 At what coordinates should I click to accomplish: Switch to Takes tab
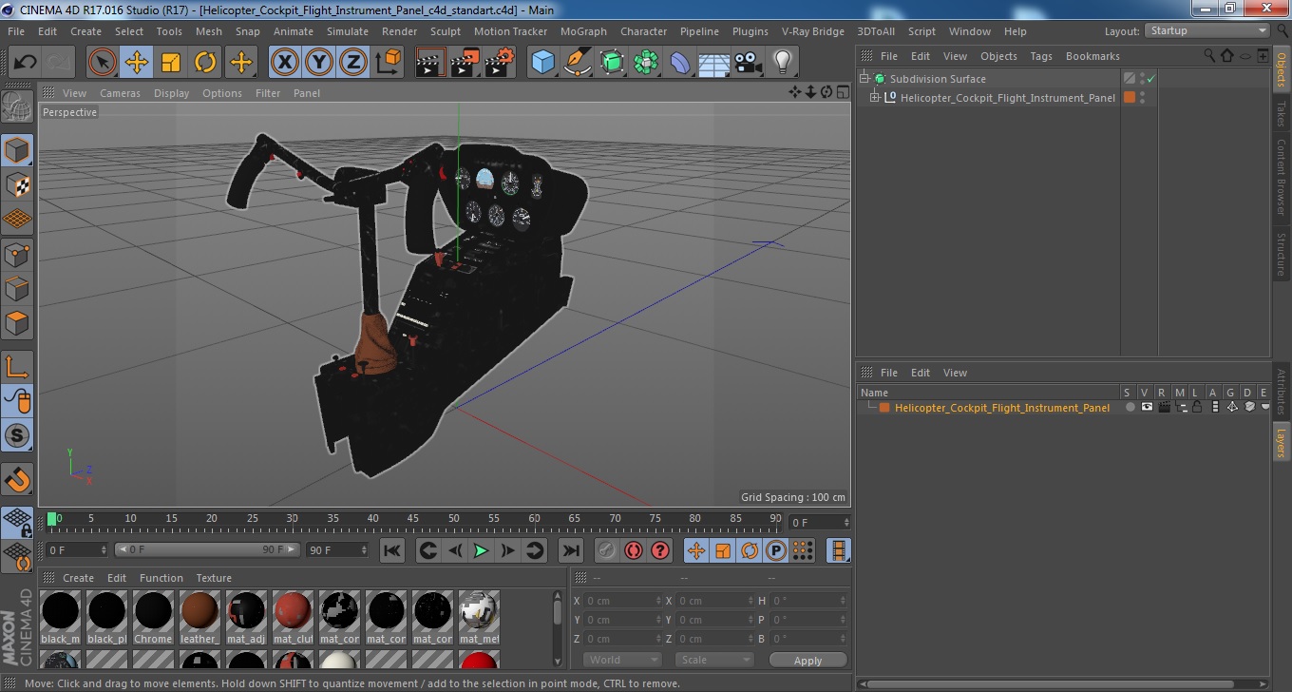click(1281, 113)
